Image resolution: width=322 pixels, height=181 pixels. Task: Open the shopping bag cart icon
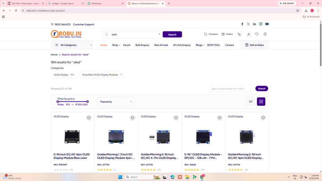point(265,34)
